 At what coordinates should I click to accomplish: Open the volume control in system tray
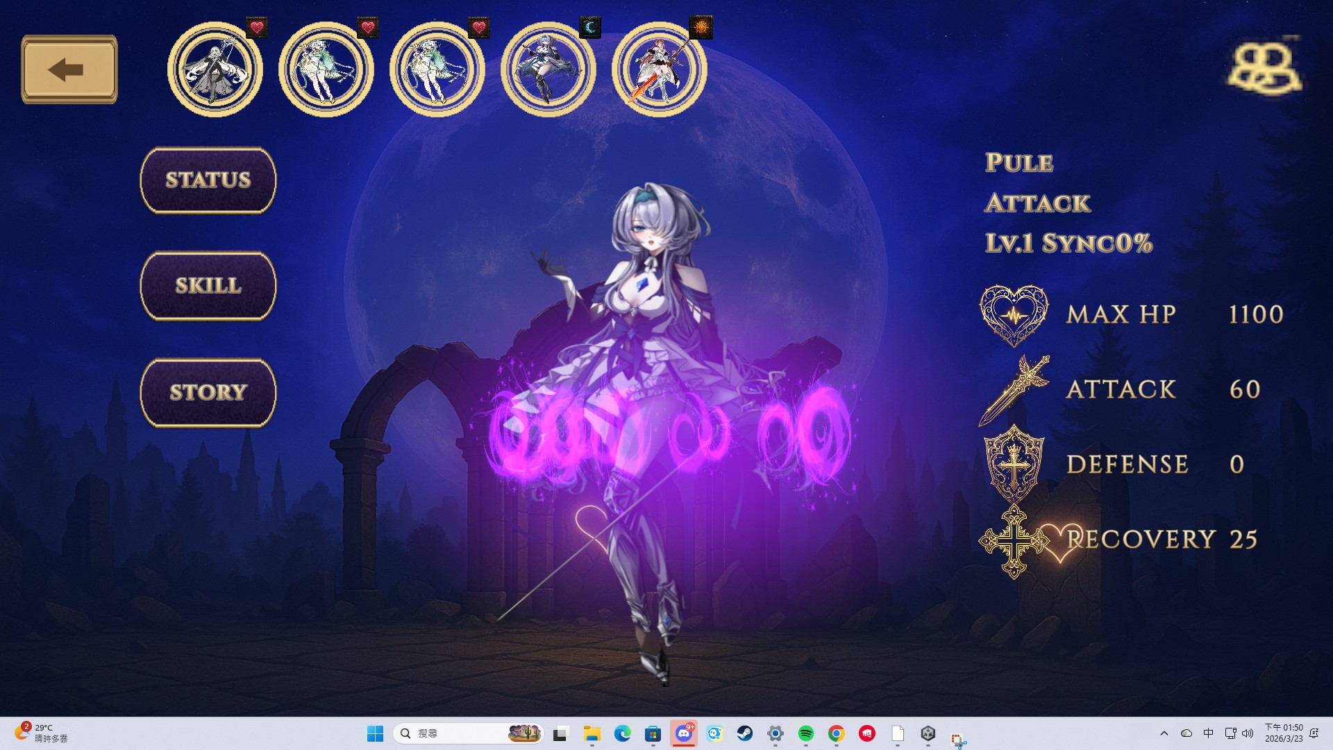(x=1248, y=733)
